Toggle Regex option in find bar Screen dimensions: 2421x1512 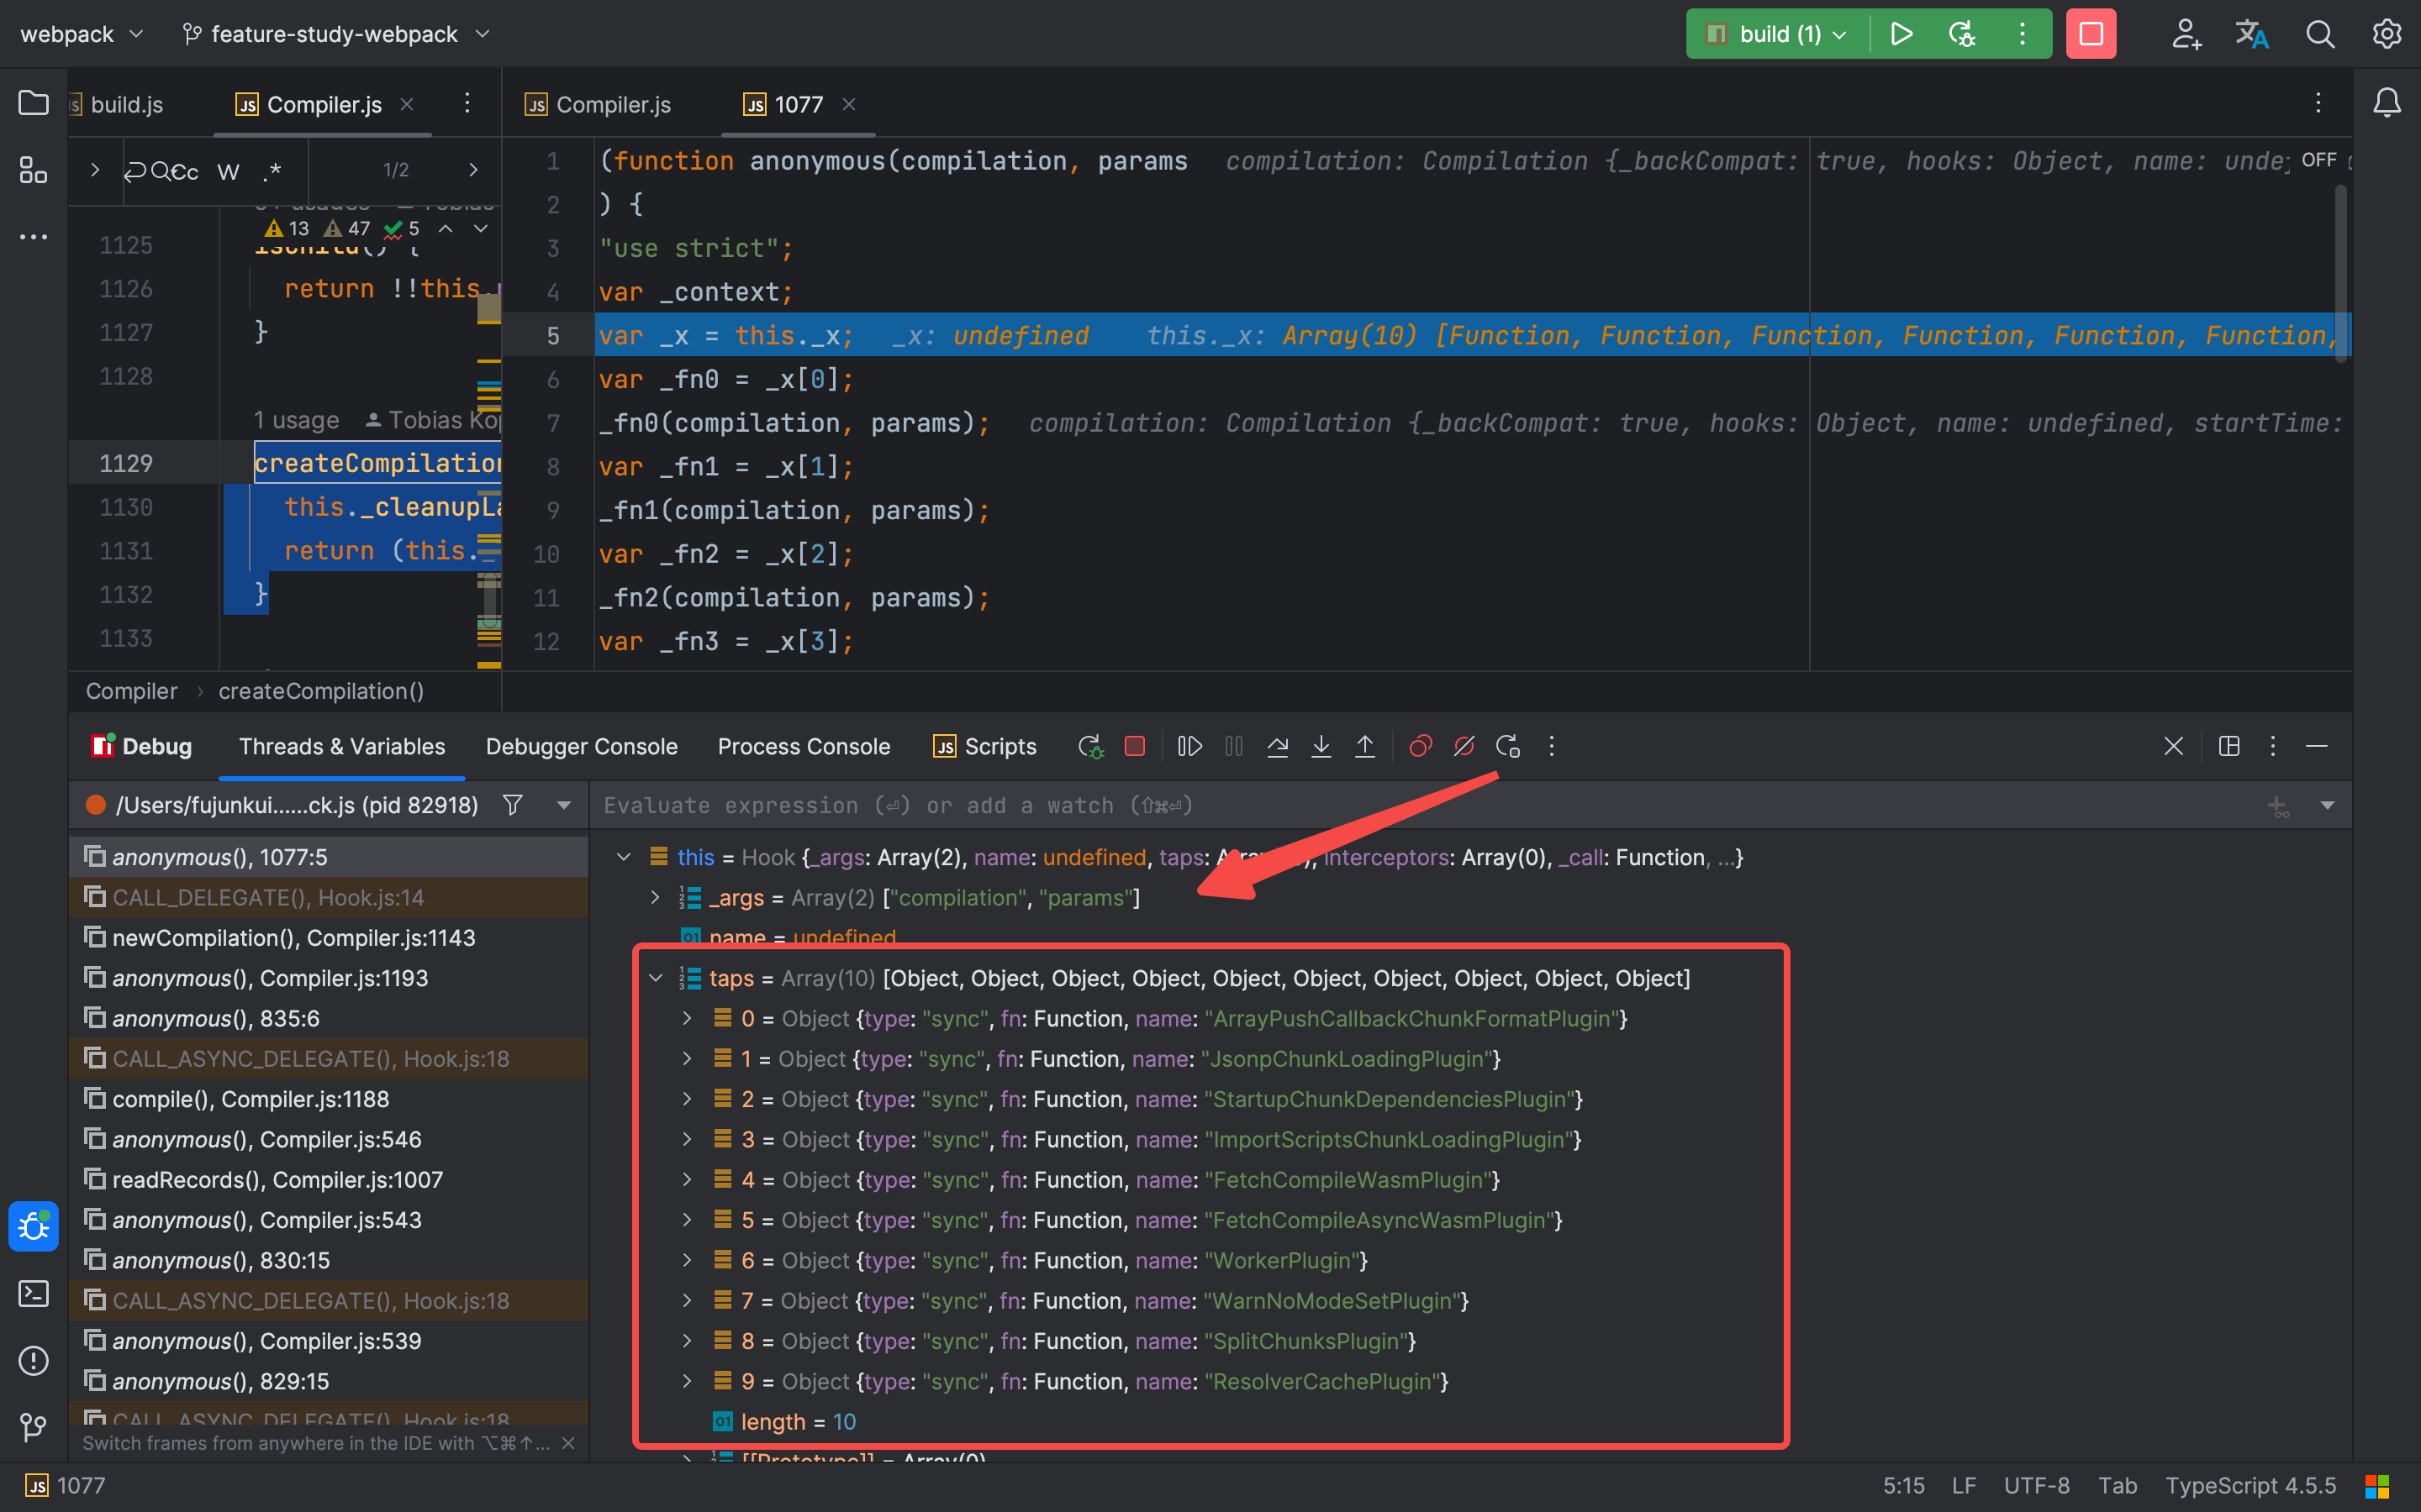point(272,171)
